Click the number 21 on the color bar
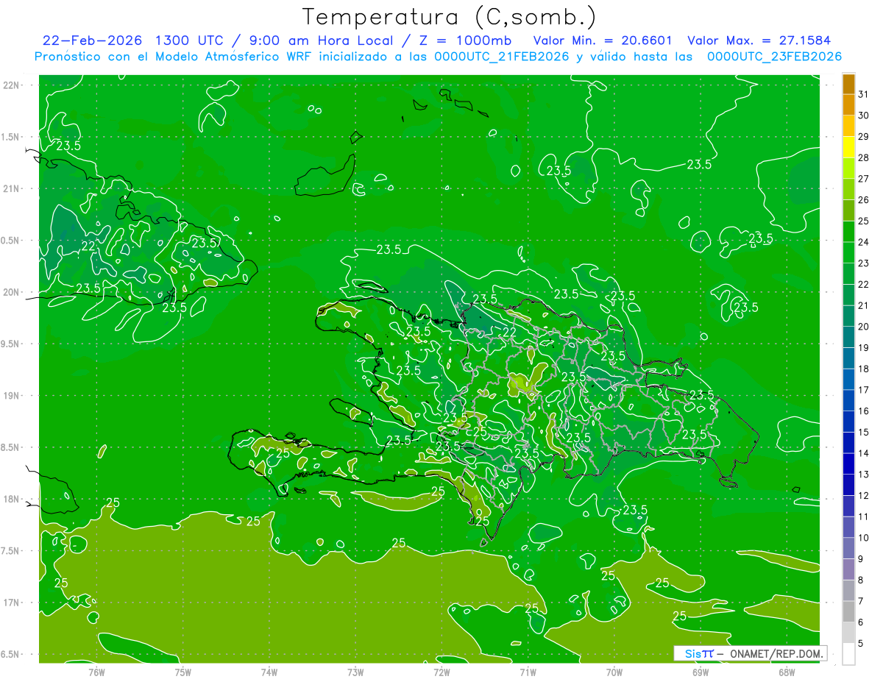The image size is (883, 682). click(x=864, y=305)
